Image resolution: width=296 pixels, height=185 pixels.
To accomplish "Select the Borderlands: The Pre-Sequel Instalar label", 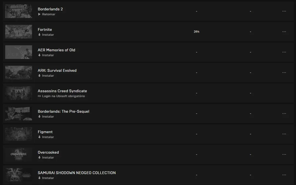I will 48,117.
